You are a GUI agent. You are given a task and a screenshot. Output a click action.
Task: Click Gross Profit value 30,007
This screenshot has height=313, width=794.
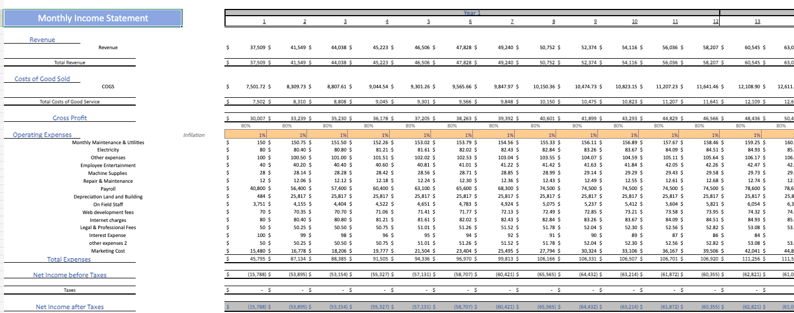259,118
